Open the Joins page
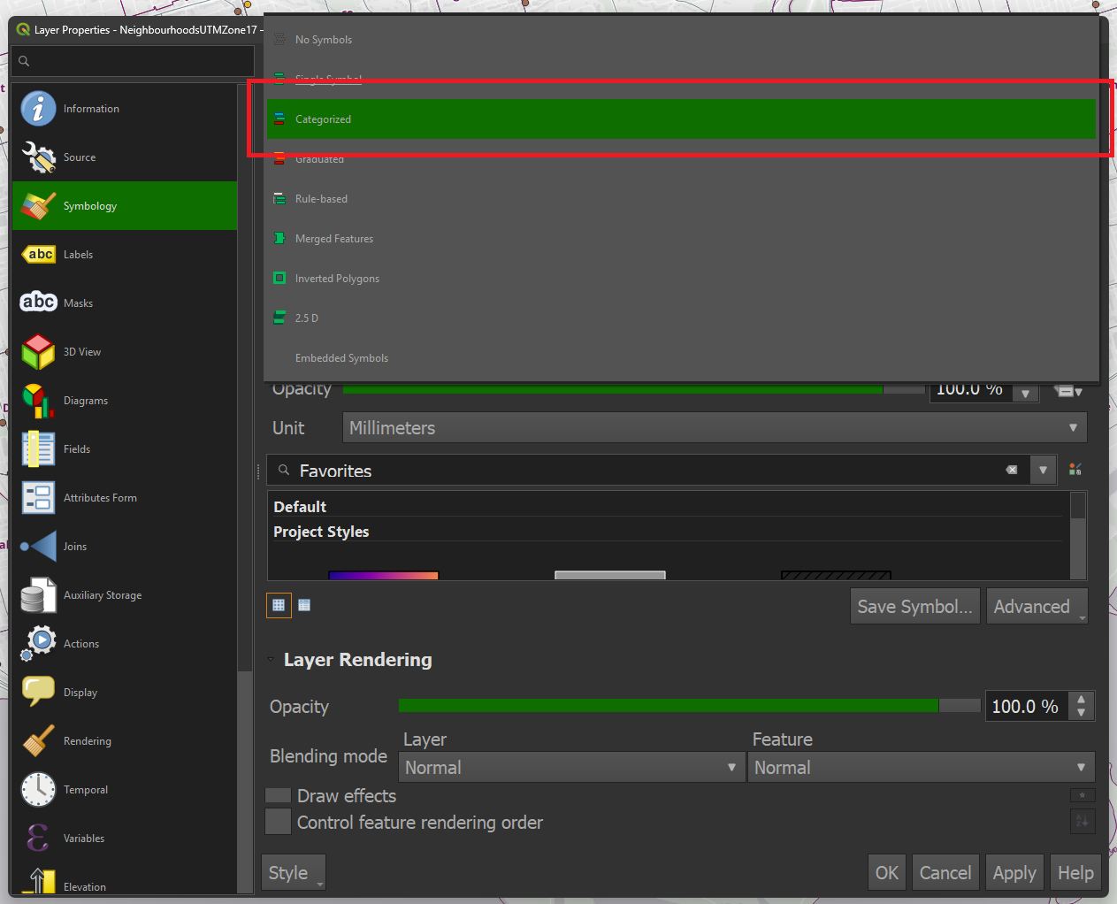The image size is (1117, 904). [125, 547]
